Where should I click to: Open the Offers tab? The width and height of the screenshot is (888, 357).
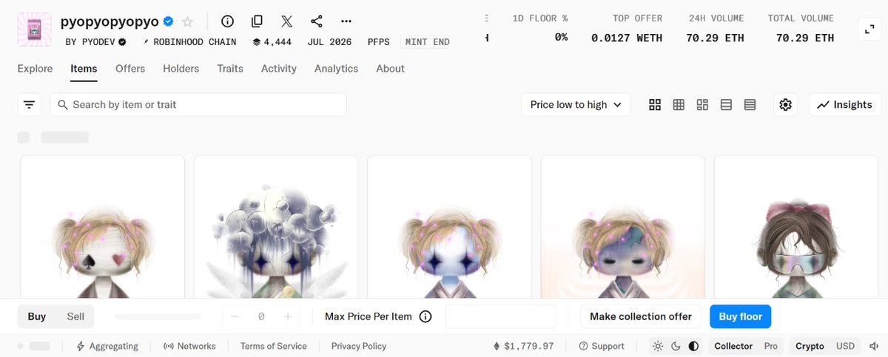tap(130, 69)
